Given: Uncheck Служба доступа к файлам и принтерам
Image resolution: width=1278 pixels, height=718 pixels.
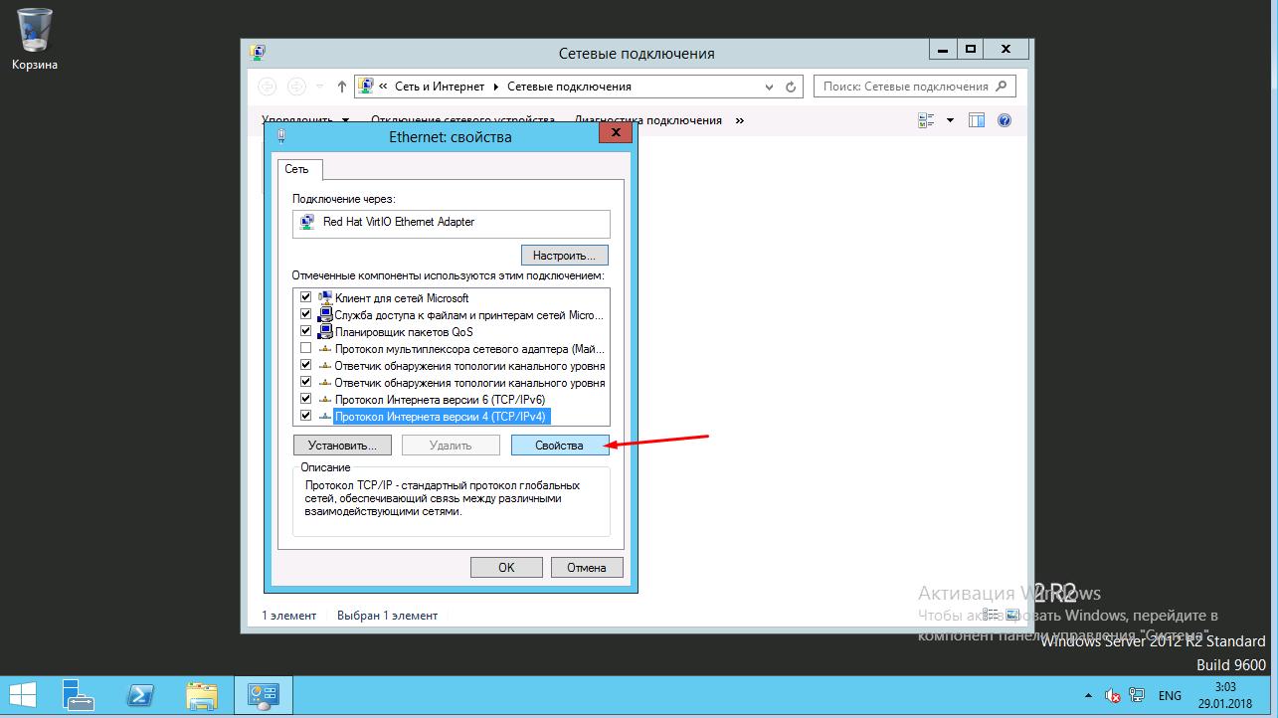Looking at the screenshot, I should [305, 314].
